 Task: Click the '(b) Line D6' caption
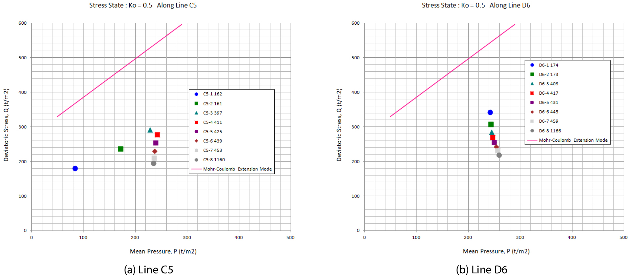[481, 269]
